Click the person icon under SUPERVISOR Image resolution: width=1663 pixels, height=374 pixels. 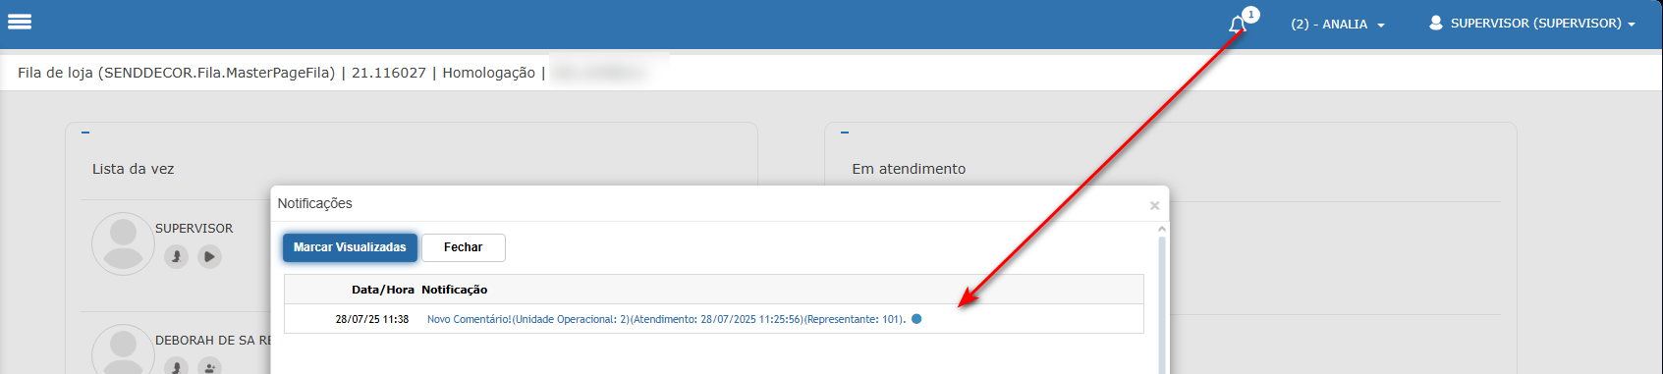[x=176, y=257]
